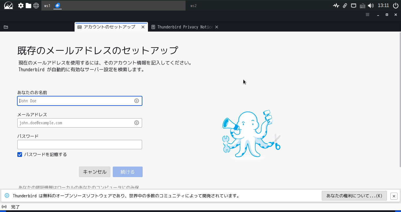Open the network status tray icon
This screenshot has width=401, height=212.
point(354,6)
